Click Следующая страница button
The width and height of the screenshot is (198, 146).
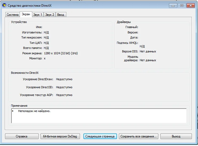coord(100,136)
